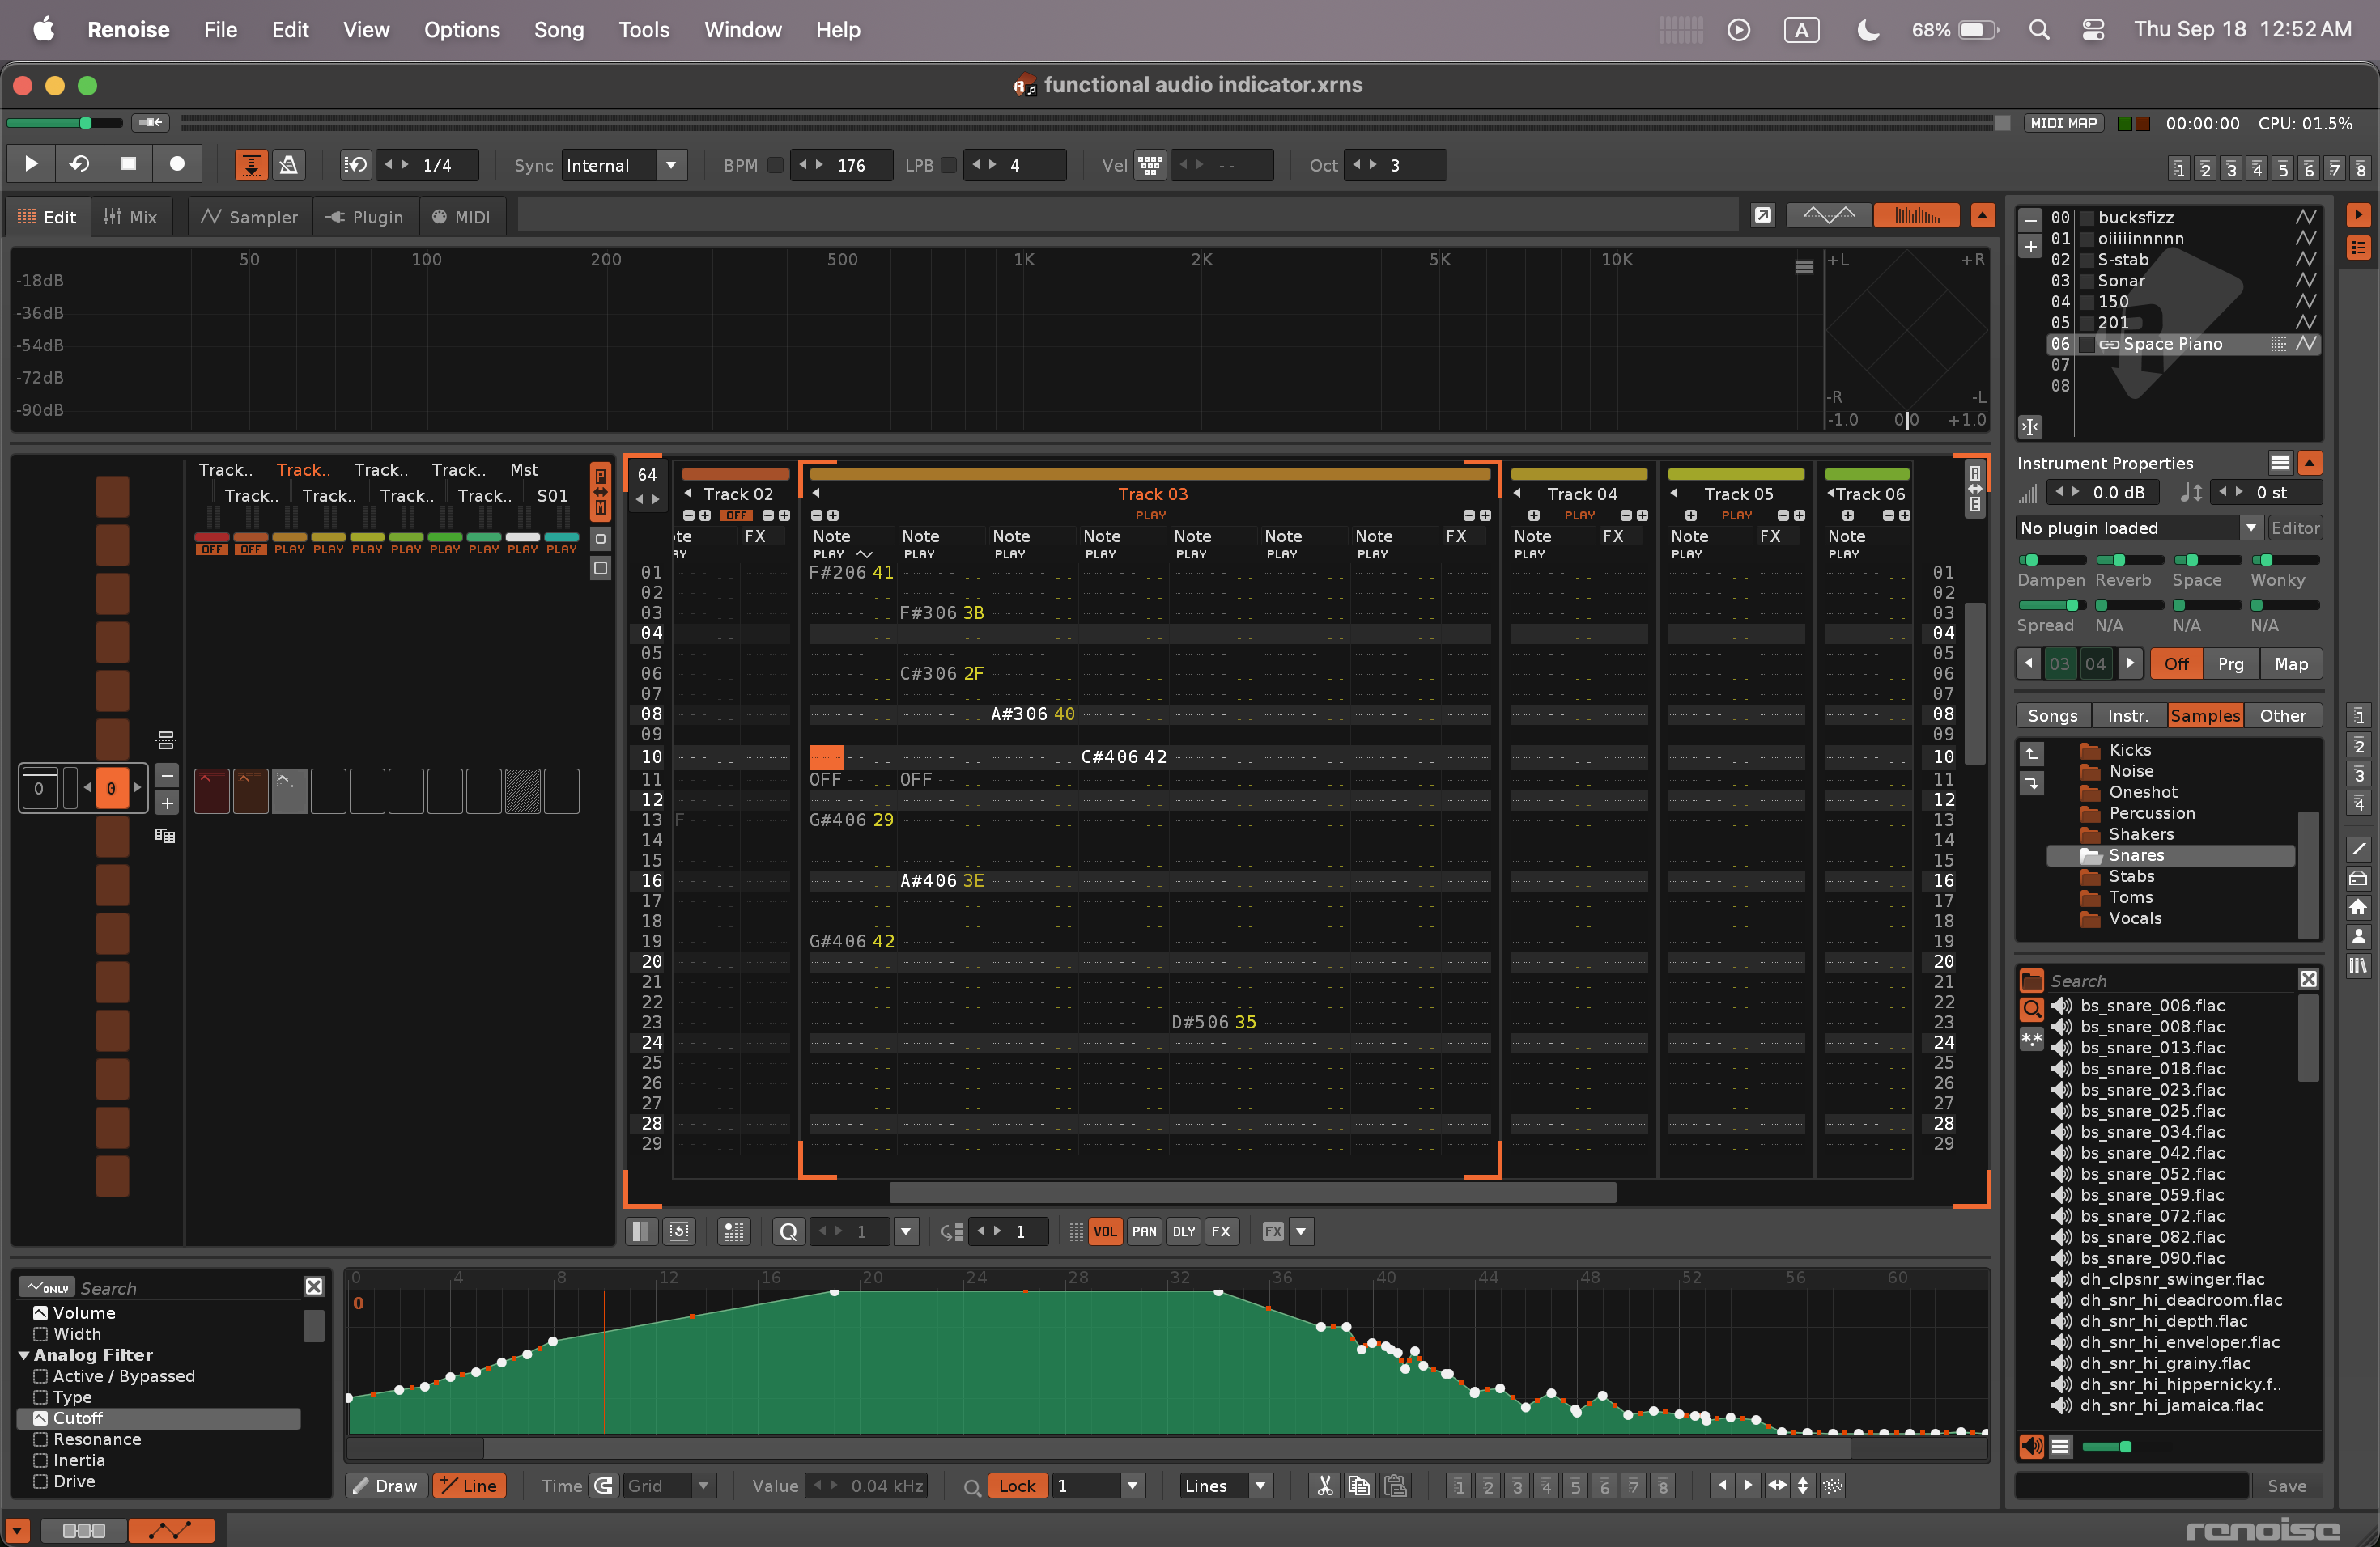Screen dimensions: 2380x1547
Task: Select the Line envelope tool
Action: point(469,1486)
